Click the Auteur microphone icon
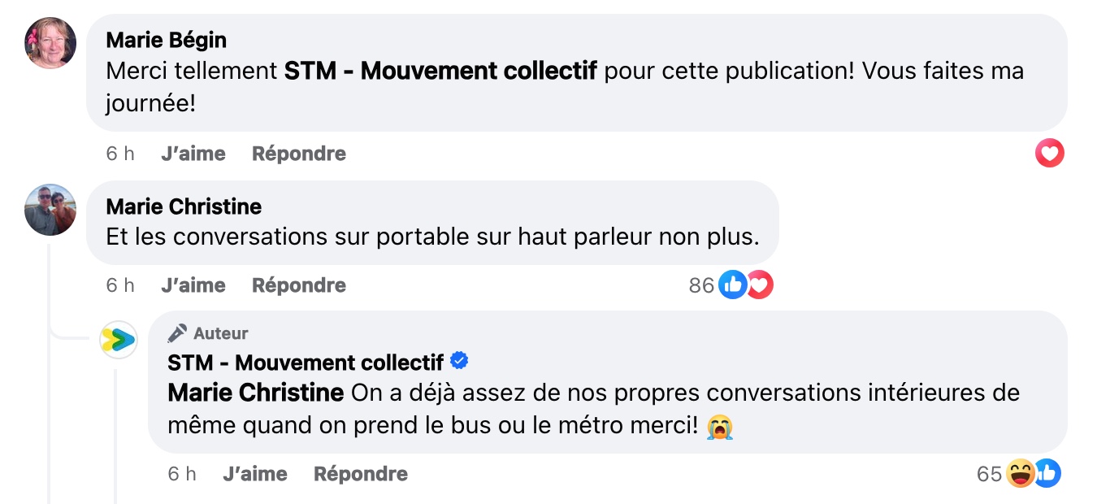Viewport: 1097px width, 504px height. pos(176,333)
